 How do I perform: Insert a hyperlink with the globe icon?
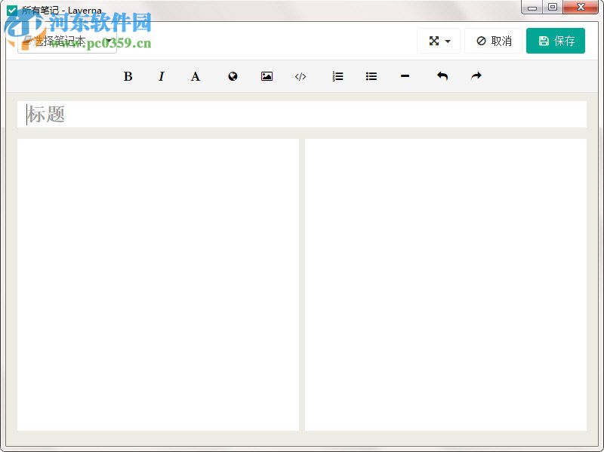(233, 76)
